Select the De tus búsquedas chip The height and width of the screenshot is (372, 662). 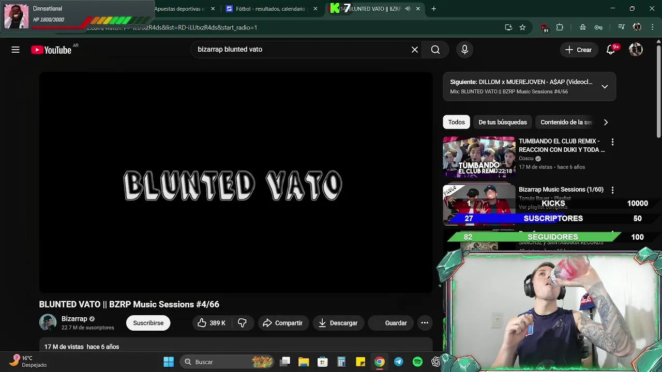503,122
